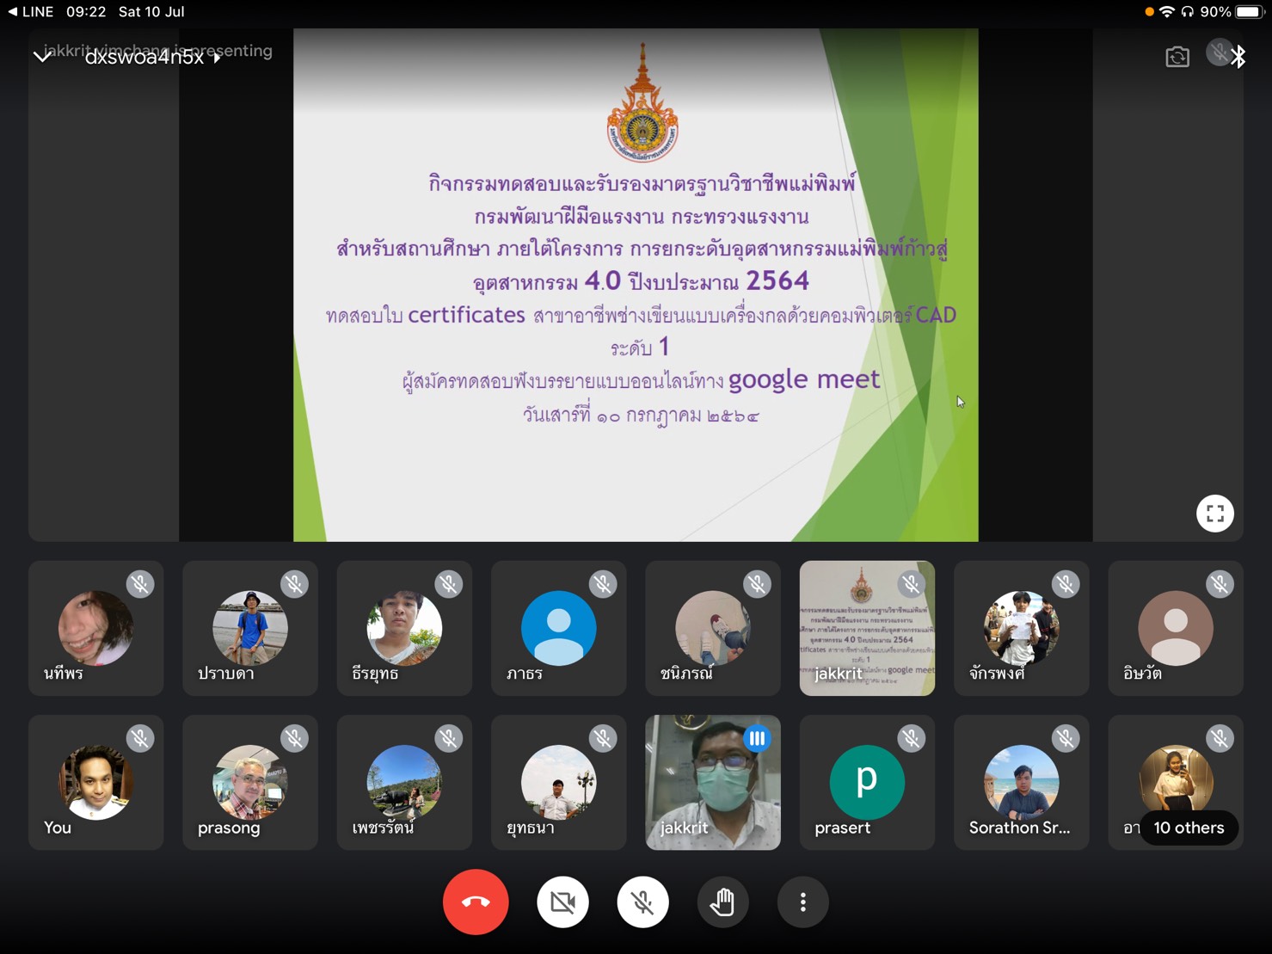Tap the muted mic icon on prasong
1272x954 pixels.
[294, 738]
